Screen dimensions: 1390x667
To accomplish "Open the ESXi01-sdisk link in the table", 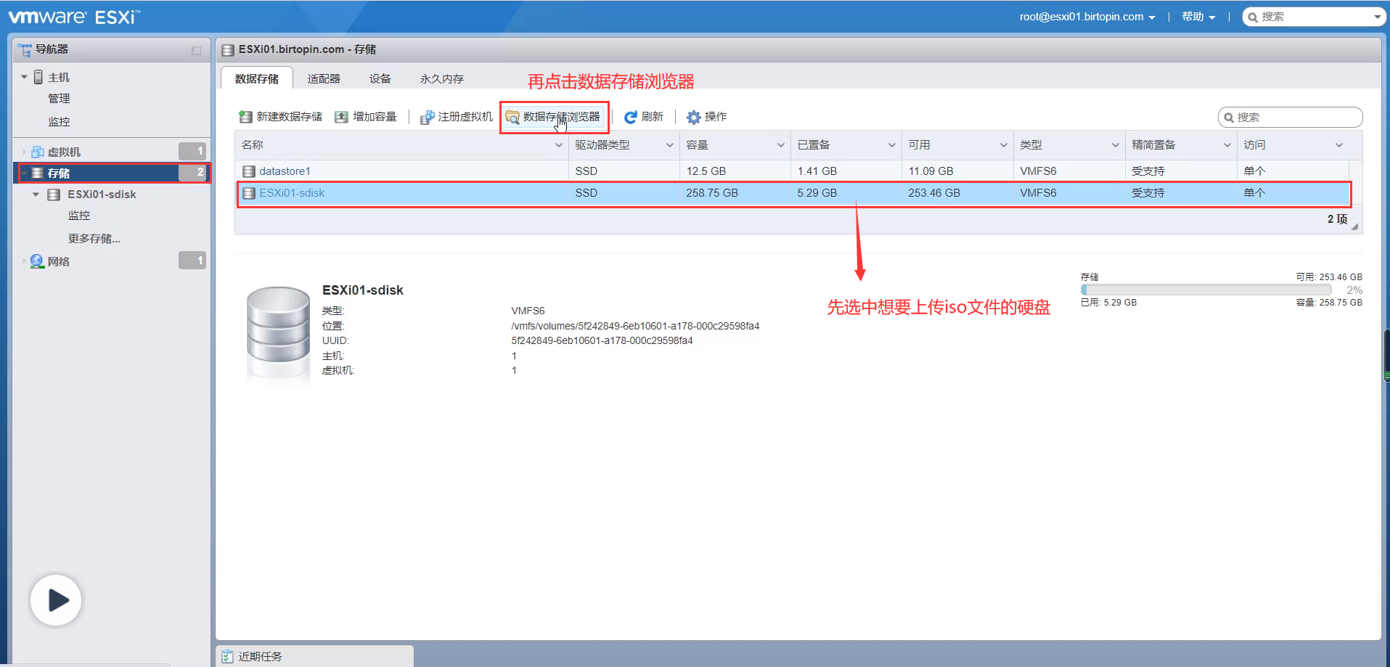I will tap(292, 193).
